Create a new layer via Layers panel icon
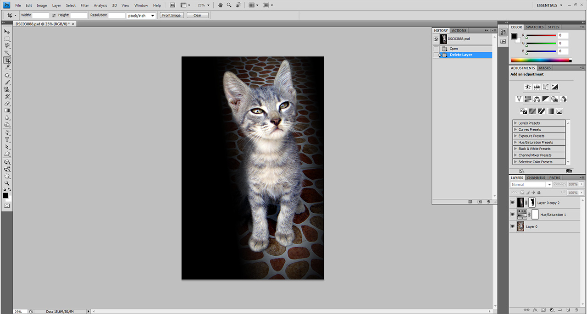Viewport: 587px width, 314px height. coord(568,310)
